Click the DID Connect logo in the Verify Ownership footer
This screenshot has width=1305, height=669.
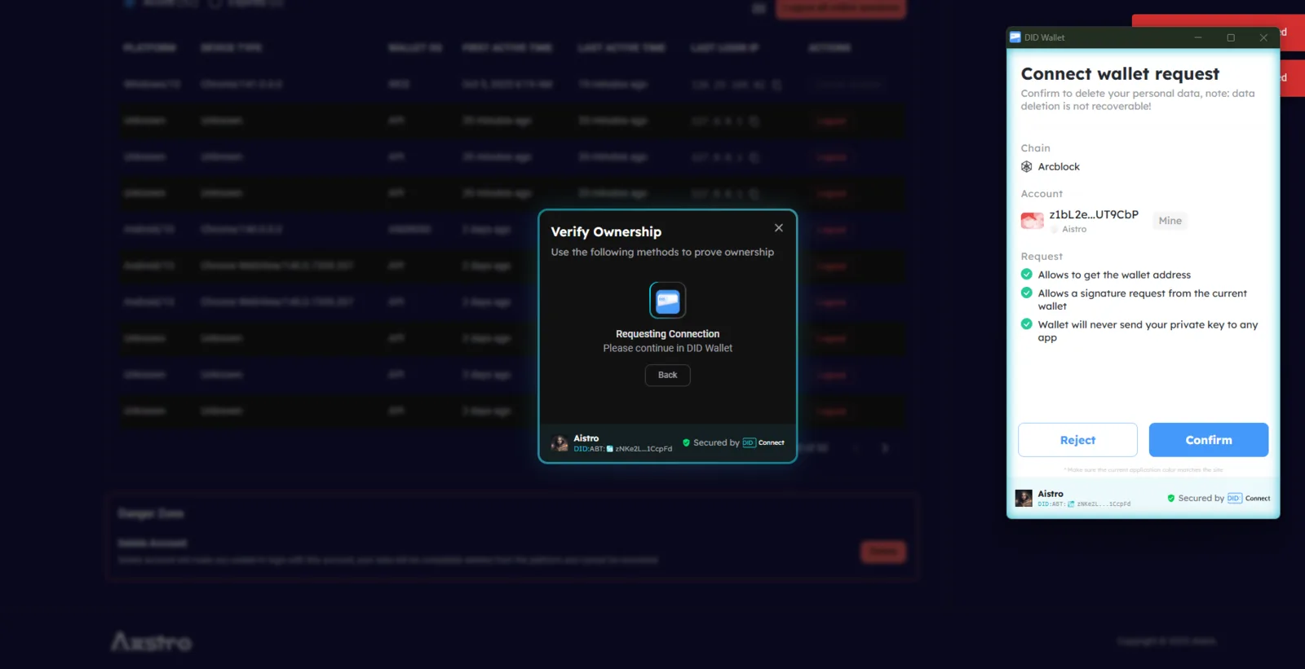pos(763,443)
